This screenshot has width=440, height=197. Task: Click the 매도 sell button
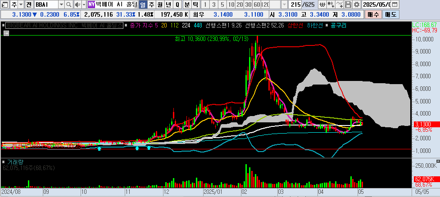pos(391,14)
